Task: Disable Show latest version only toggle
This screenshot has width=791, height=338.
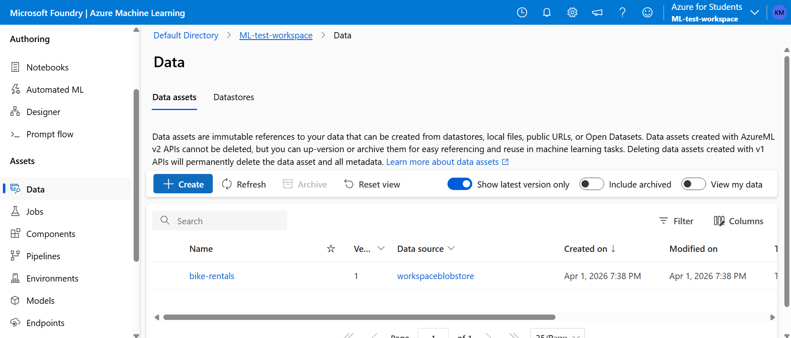Action: click(460, 184)
